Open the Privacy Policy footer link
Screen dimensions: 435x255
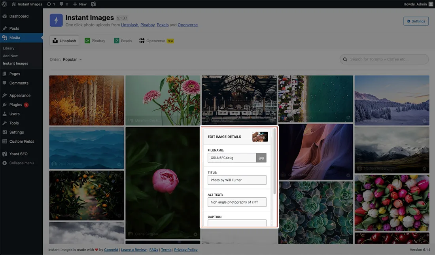[x=186, y=250]
